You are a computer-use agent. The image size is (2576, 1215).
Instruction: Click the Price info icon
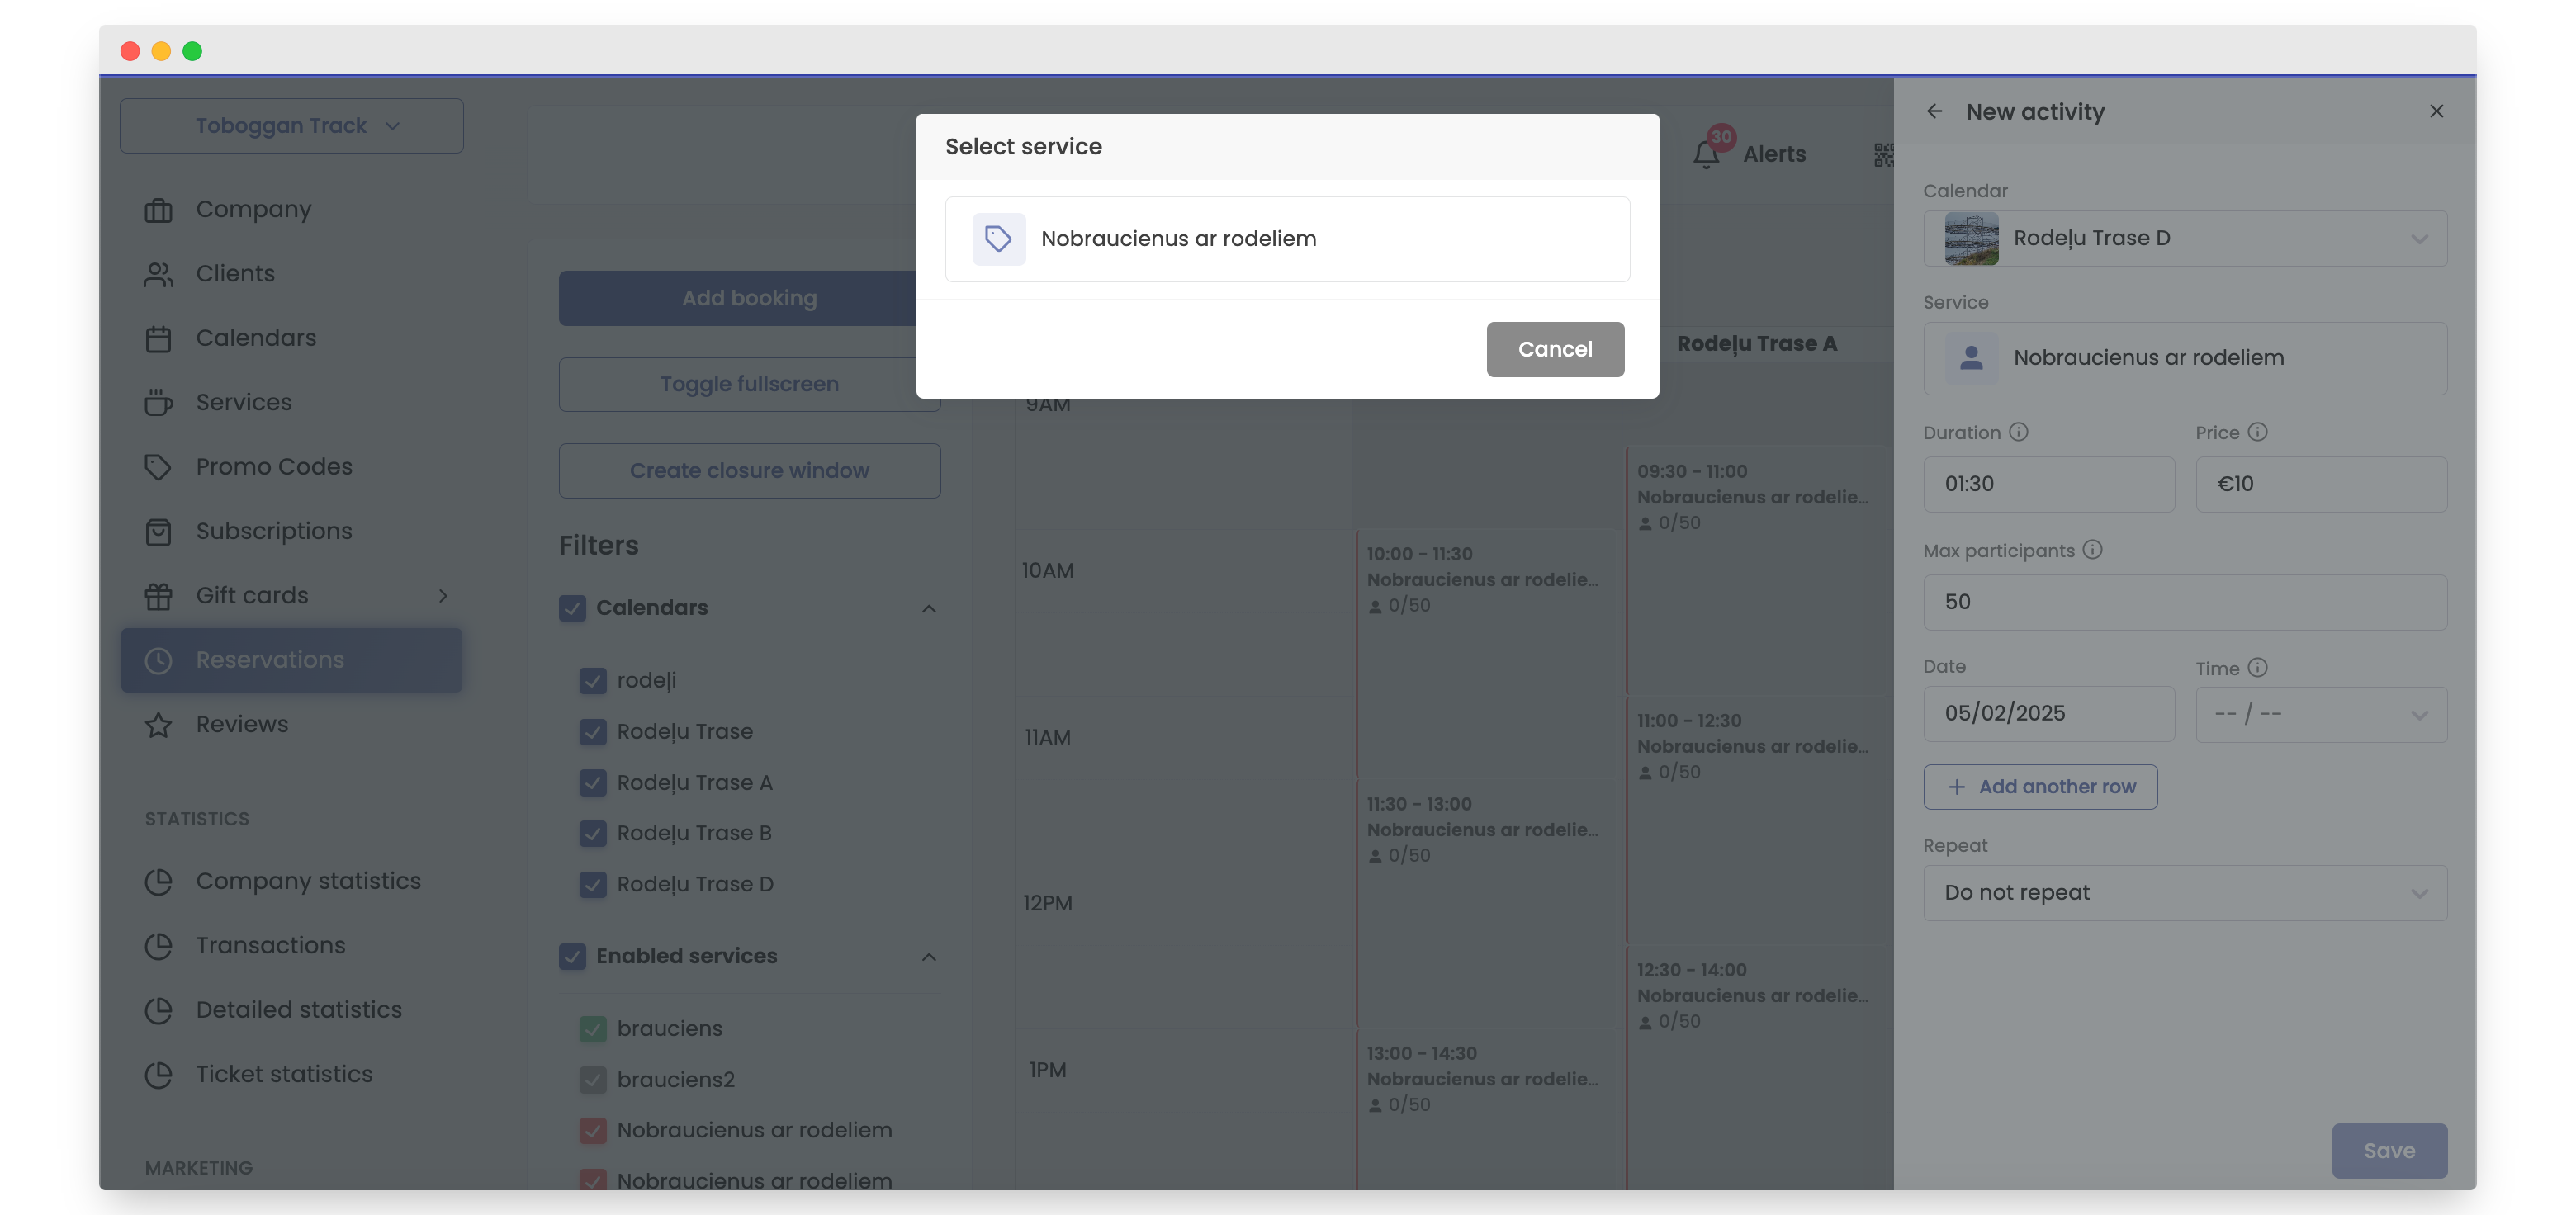(x=2257, y=432)
